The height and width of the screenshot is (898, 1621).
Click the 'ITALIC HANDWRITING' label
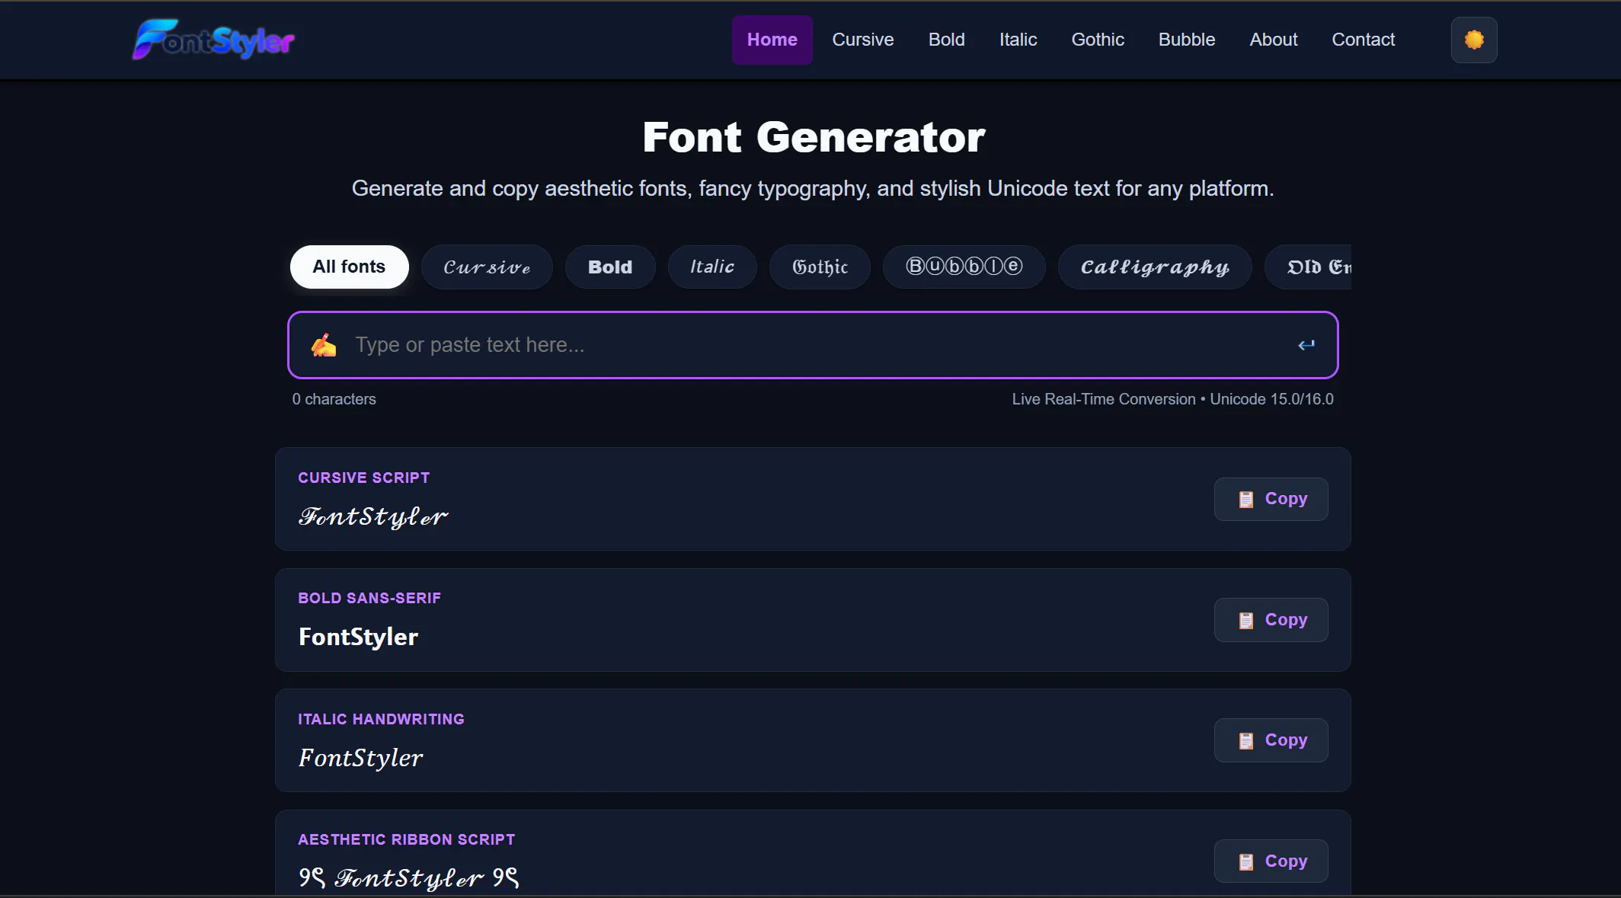pos(381,719)
